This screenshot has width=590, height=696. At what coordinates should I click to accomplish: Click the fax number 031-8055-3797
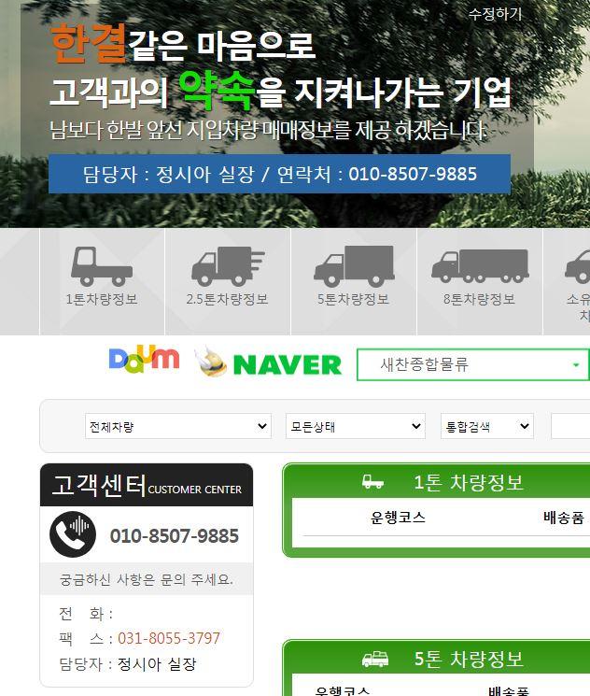point(169,638)
